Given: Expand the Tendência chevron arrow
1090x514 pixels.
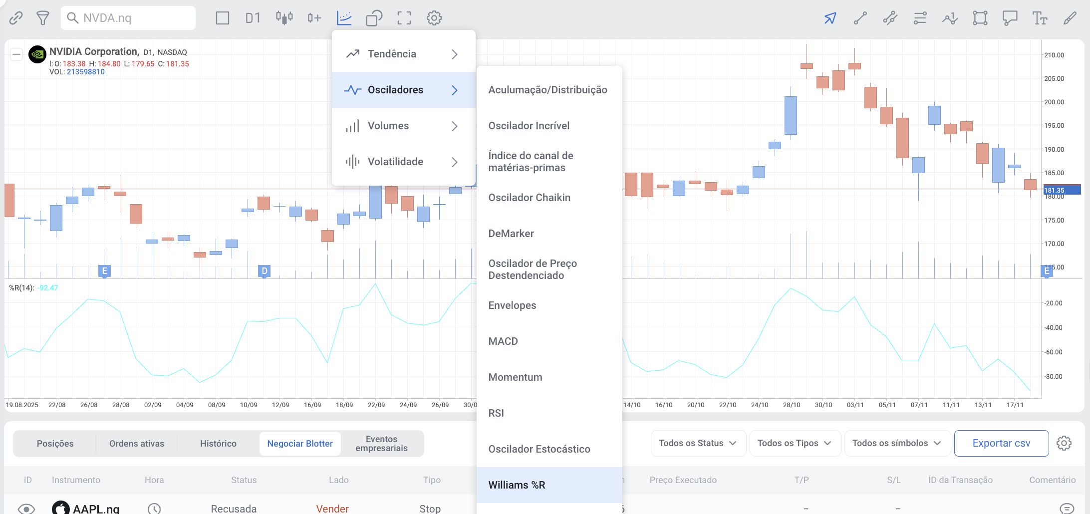Looking at the screenshot, I should [454, 54].
